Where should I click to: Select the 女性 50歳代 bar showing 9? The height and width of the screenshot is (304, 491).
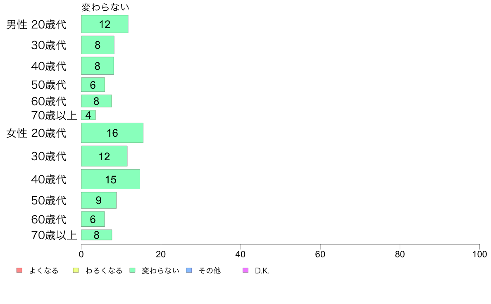point(99,200)
